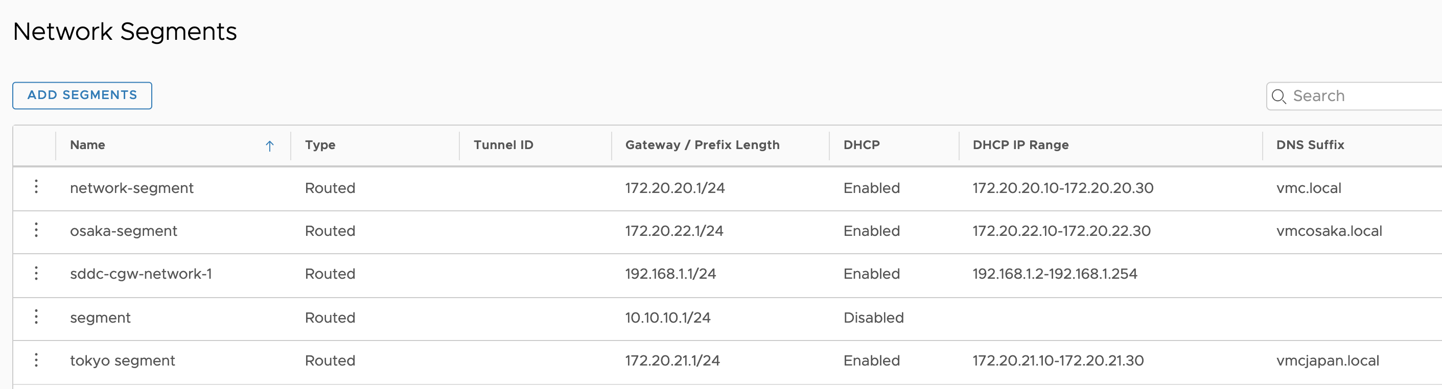Open actions menu for sddc-cgw-network-1 row
Viewport: 1442px width, 389px height.
(36, 273)
